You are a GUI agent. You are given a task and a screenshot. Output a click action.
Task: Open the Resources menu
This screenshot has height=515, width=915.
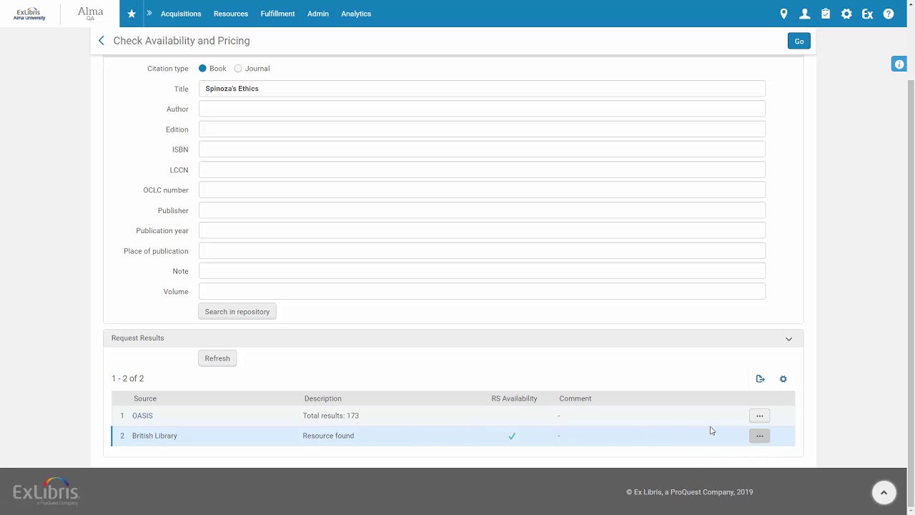[x=231, y=14]
